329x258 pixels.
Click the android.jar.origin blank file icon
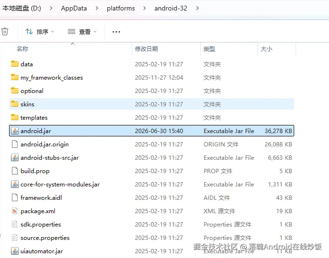point(14,144)
